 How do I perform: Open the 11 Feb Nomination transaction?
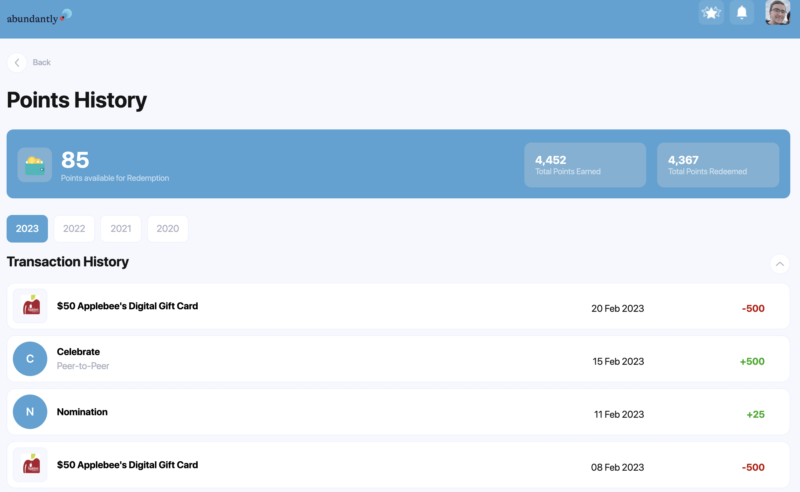click(x=398, y=412)
